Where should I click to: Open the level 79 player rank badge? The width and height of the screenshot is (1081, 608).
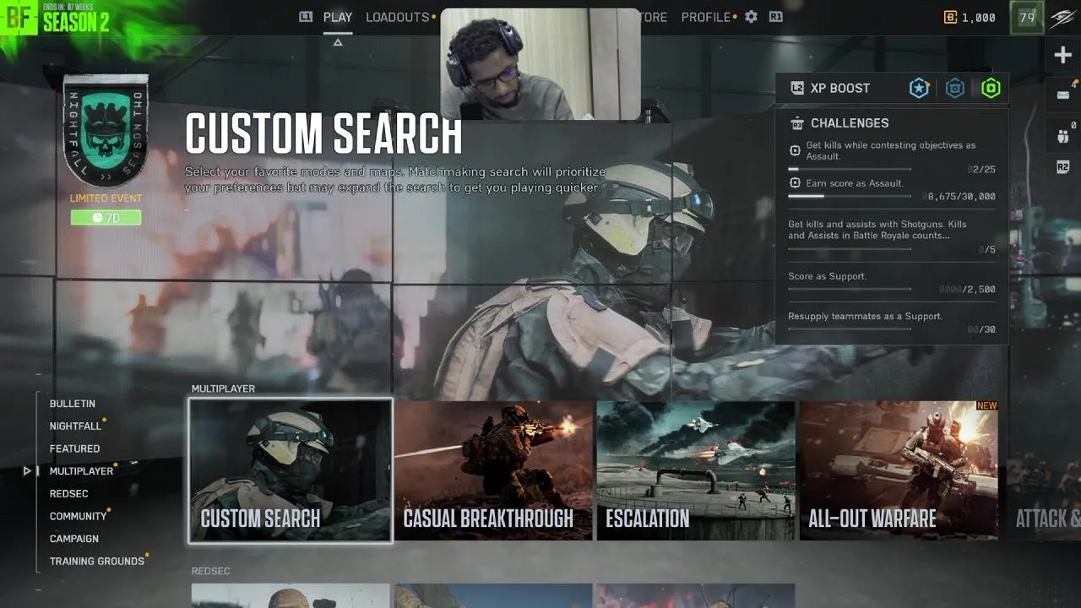coord(1027,17)
